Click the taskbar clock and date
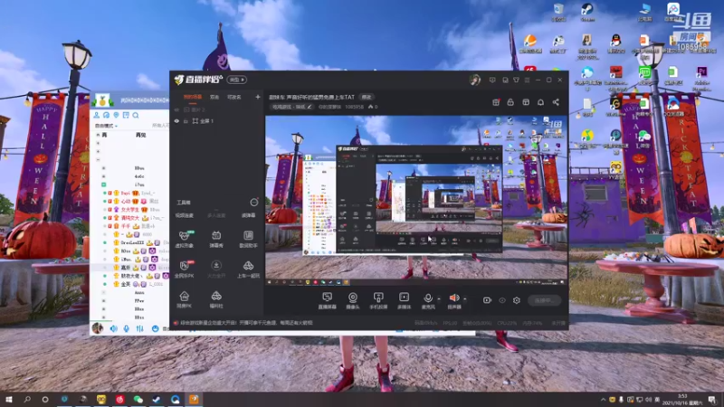Image resolution: width=724 pixels, height=407 pixels. (683, 400)
